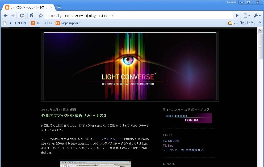Bookmark this page with the star icon

pos(41,16)
